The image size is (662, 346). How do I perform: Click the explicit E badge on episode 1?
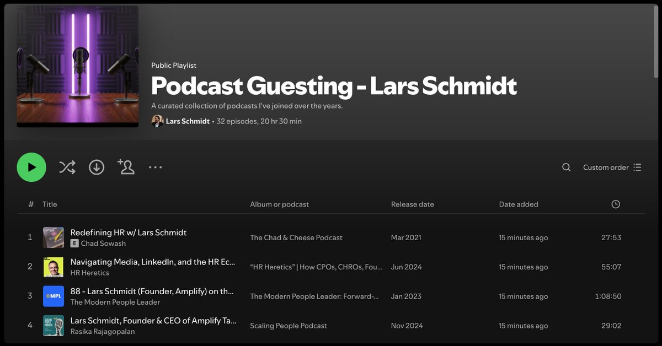[74, 244]
